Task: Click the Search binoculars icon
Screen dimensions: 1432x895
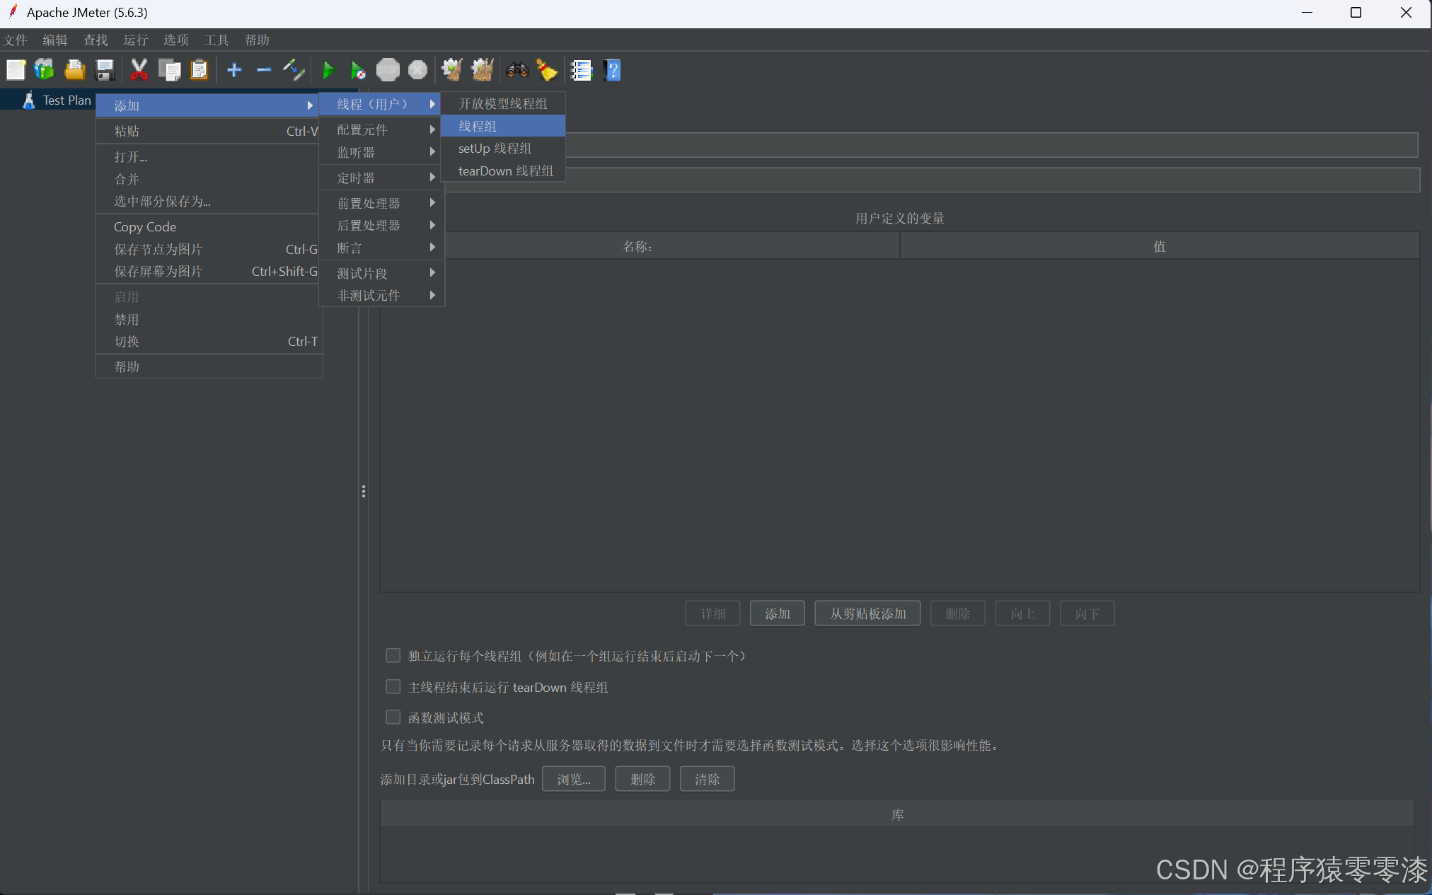Action: coord(517,69)
